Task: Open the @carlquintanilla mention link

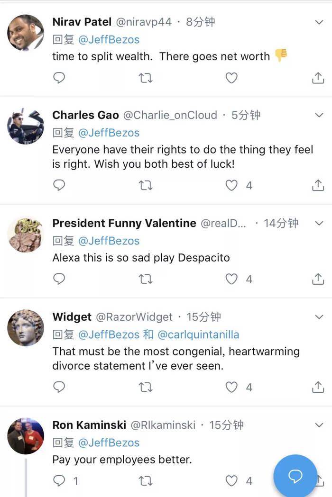Action: tap(198, 334)
